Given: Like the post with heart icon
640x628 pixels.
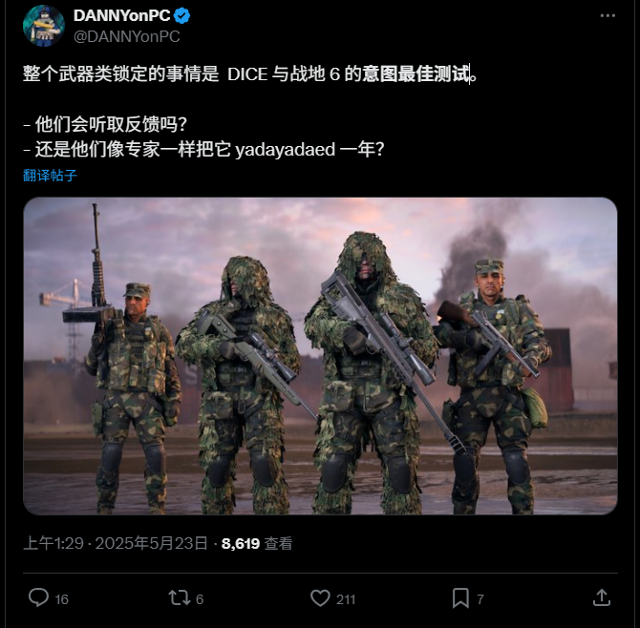Looking at the screenshot, I should 320,598.
